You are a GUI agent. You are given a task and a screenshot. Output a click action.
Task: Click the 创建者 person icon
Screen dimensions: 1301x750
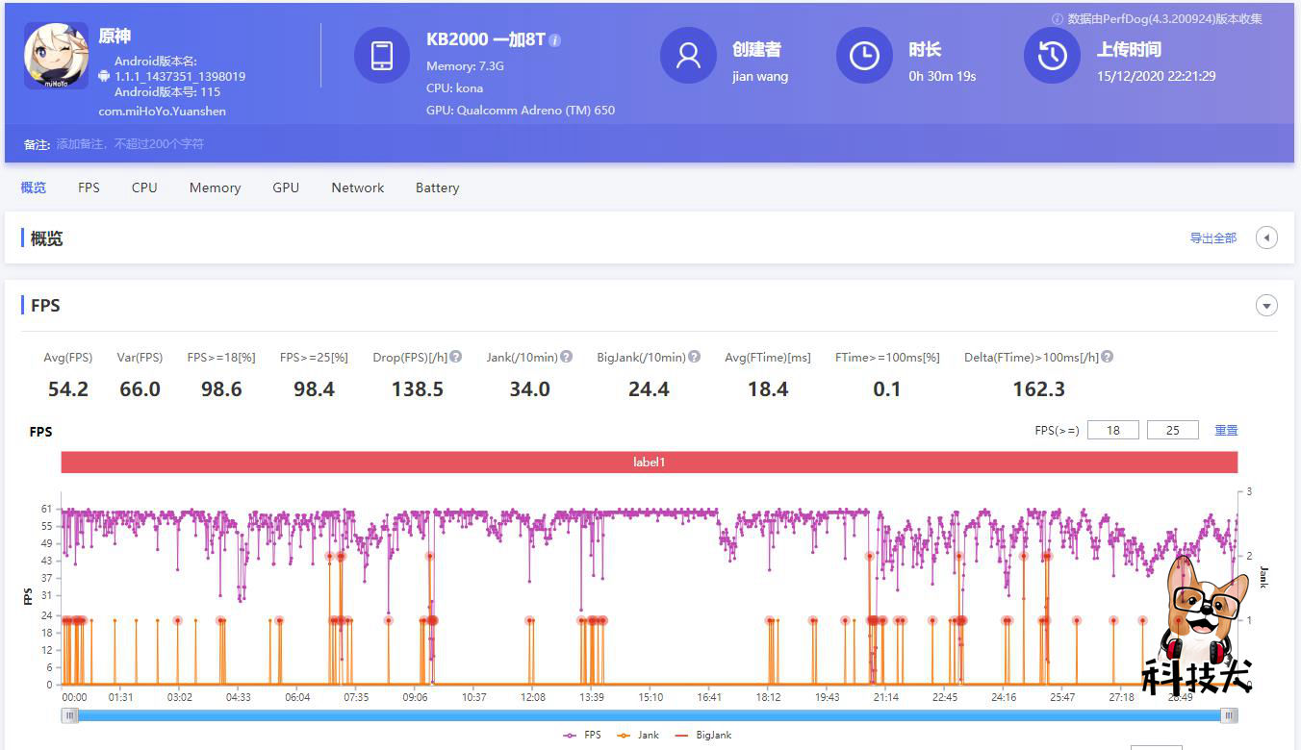coord(687,56)
